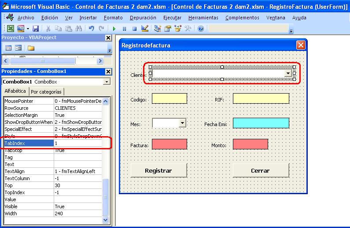Switch to the Por categorías tab

click(47, 92)
